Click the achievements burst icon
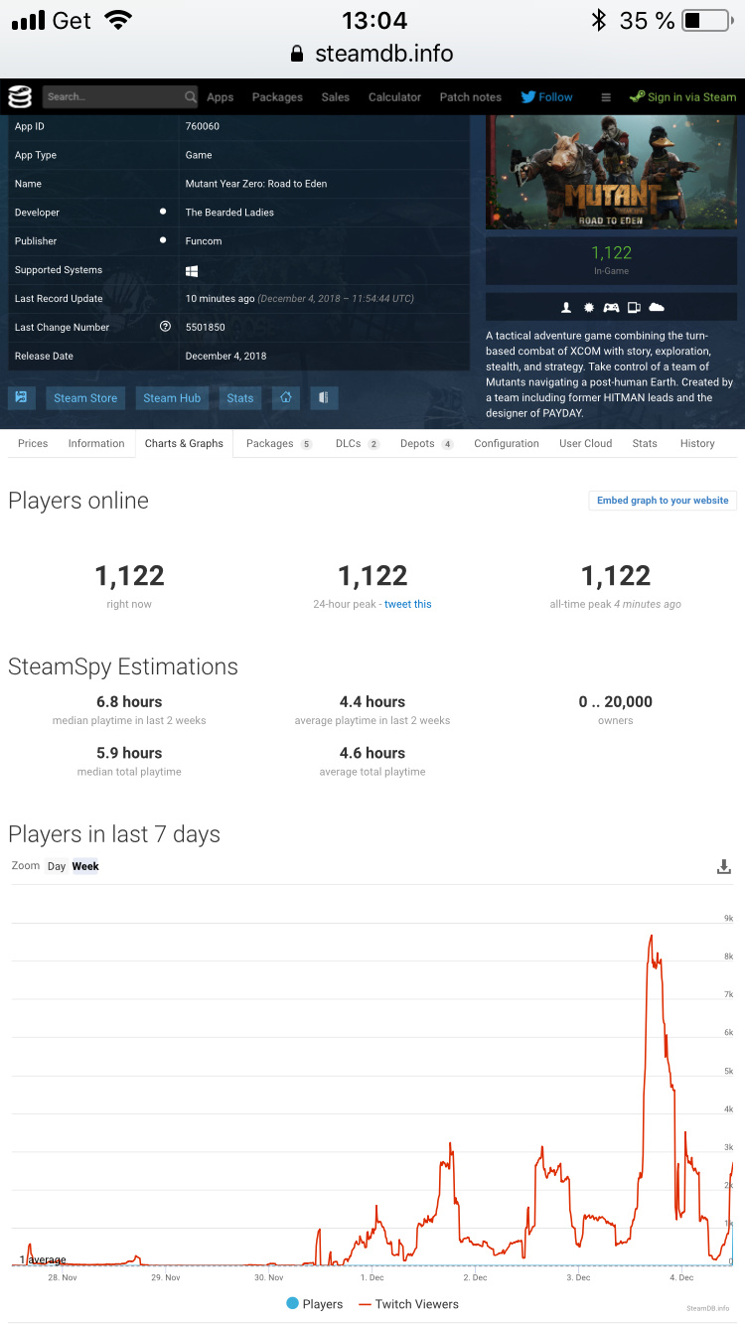The width and height of the screenshot is (745, 1325). (x=588, y=307)
